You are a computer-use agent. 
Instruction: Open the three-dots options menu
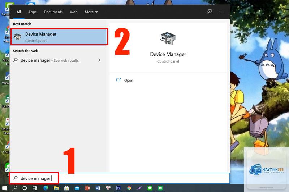click(221, 12)
